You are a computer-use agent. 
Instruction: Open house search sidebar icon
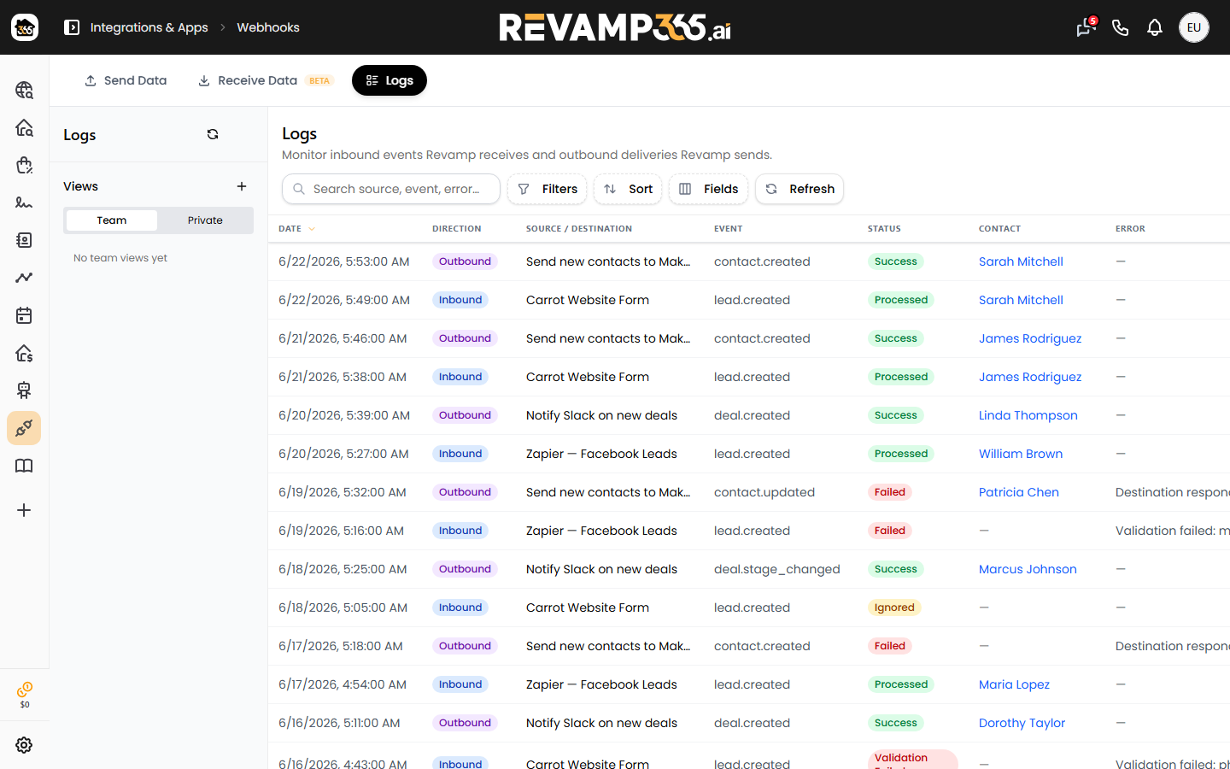pos(24,127)
